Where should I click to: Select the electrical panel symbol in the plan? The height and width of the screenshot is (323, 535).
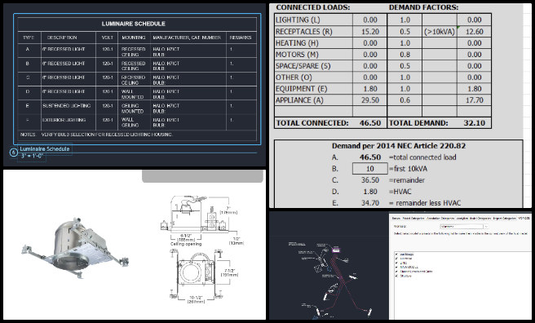click(337, 250)
